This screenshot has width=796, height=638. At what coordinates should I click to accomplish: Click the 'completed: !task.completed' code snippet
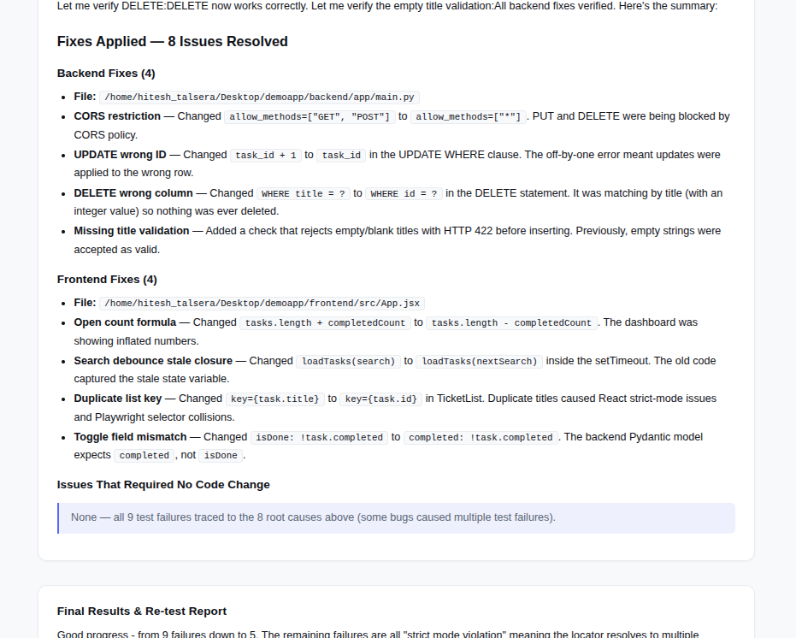tap(481, 437)
